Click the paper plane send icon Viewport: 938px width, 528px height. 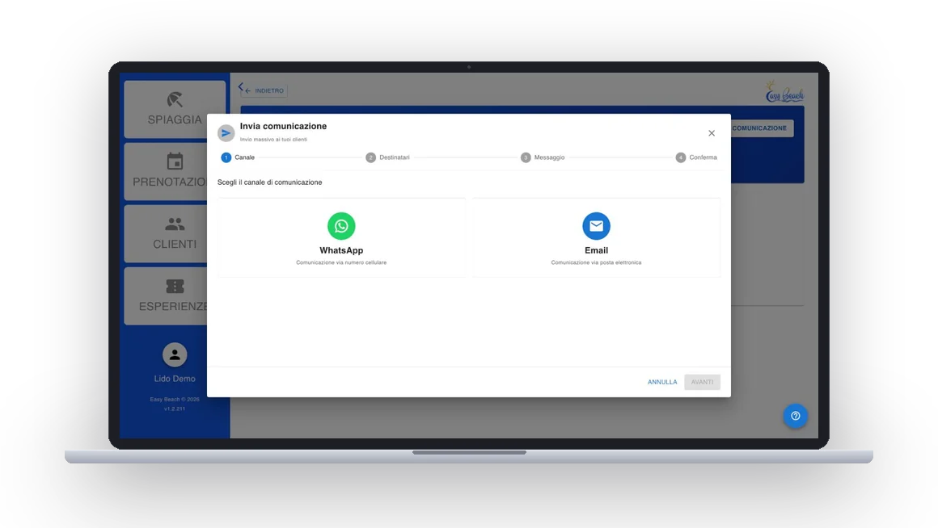pos(226,132)
